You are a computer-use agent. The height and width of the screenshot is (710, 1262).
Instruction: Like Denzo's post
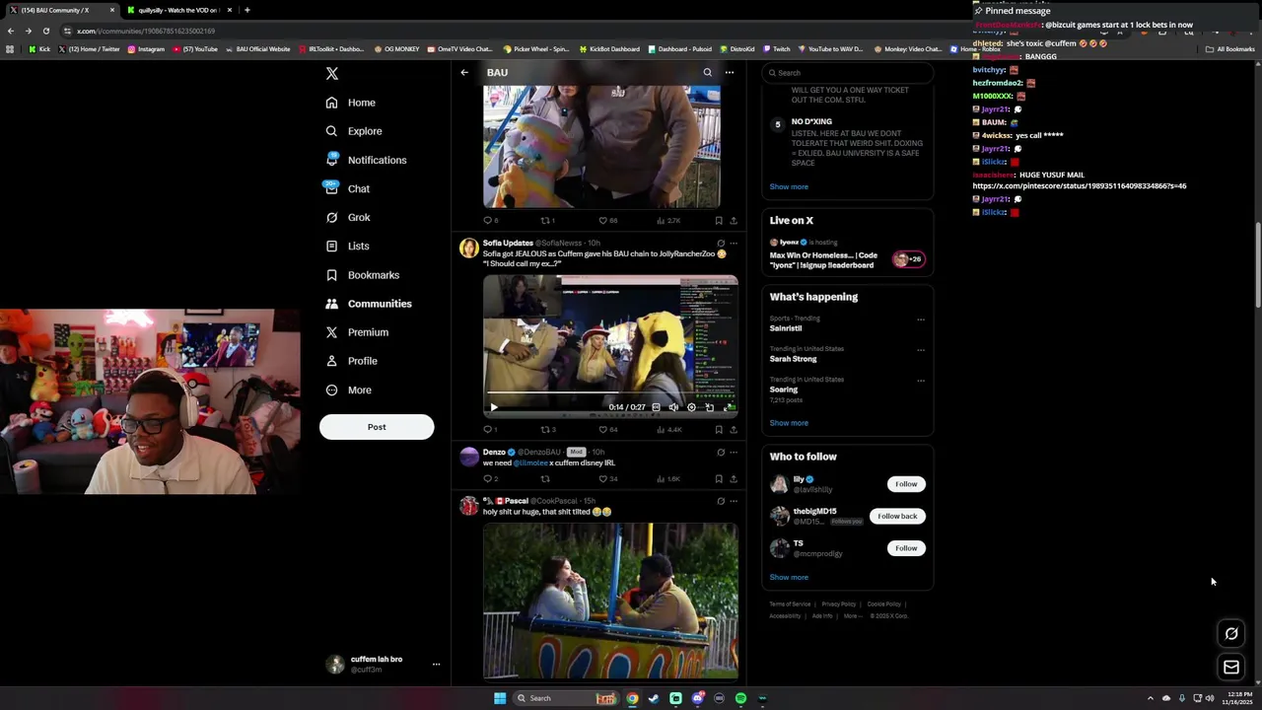608,479
